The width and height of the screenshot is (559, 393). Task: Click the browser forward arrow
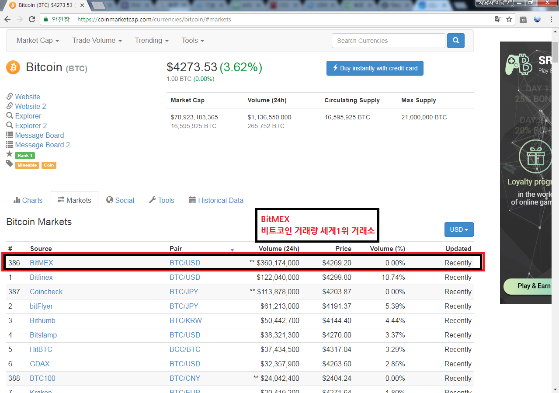[x=20, y=19]
